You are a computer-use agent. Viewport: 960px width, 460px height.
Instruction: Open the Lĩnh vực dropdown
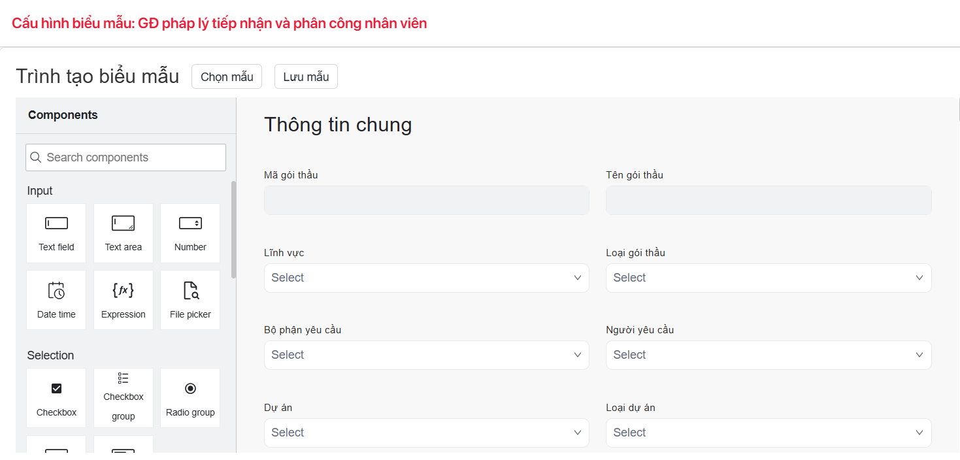tap(426, 278)
